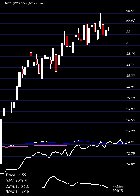The width and height of the screenshot is (140, 196).
Task: Click the '50MA : 88.3' readout
Action: click(17, 192)
